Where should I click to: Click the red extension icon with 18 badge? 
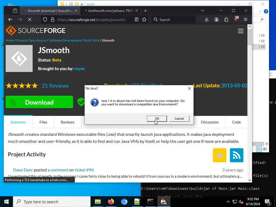pyautogui.click(x=236, y=19)
